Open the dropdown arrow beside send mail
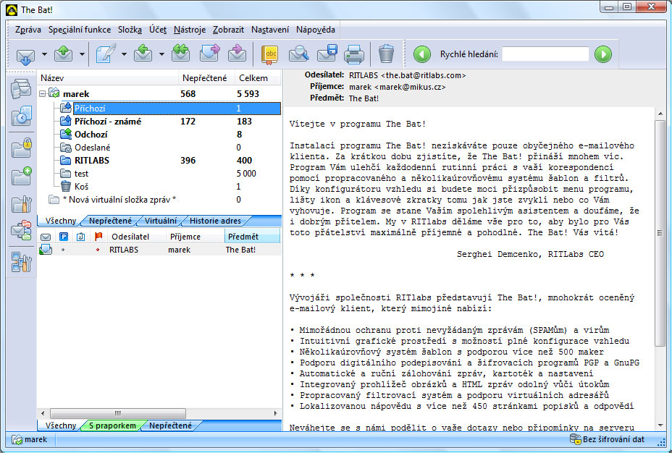Viewport: 672px width, 453px height. pos(82,54)
